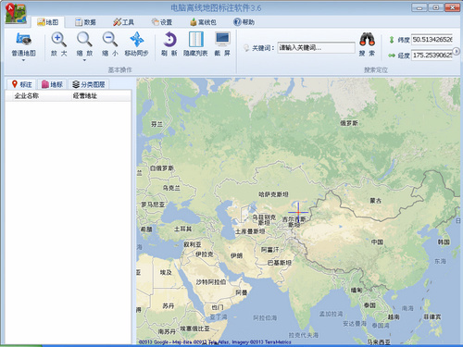
Task: Click the 伊朗 label on the map
Action: pos(236,255)
